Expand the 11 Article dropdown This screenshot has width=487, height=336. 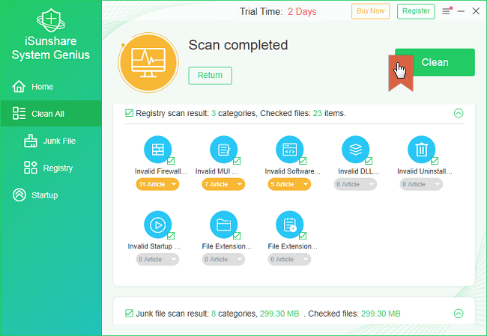point(157,184)
